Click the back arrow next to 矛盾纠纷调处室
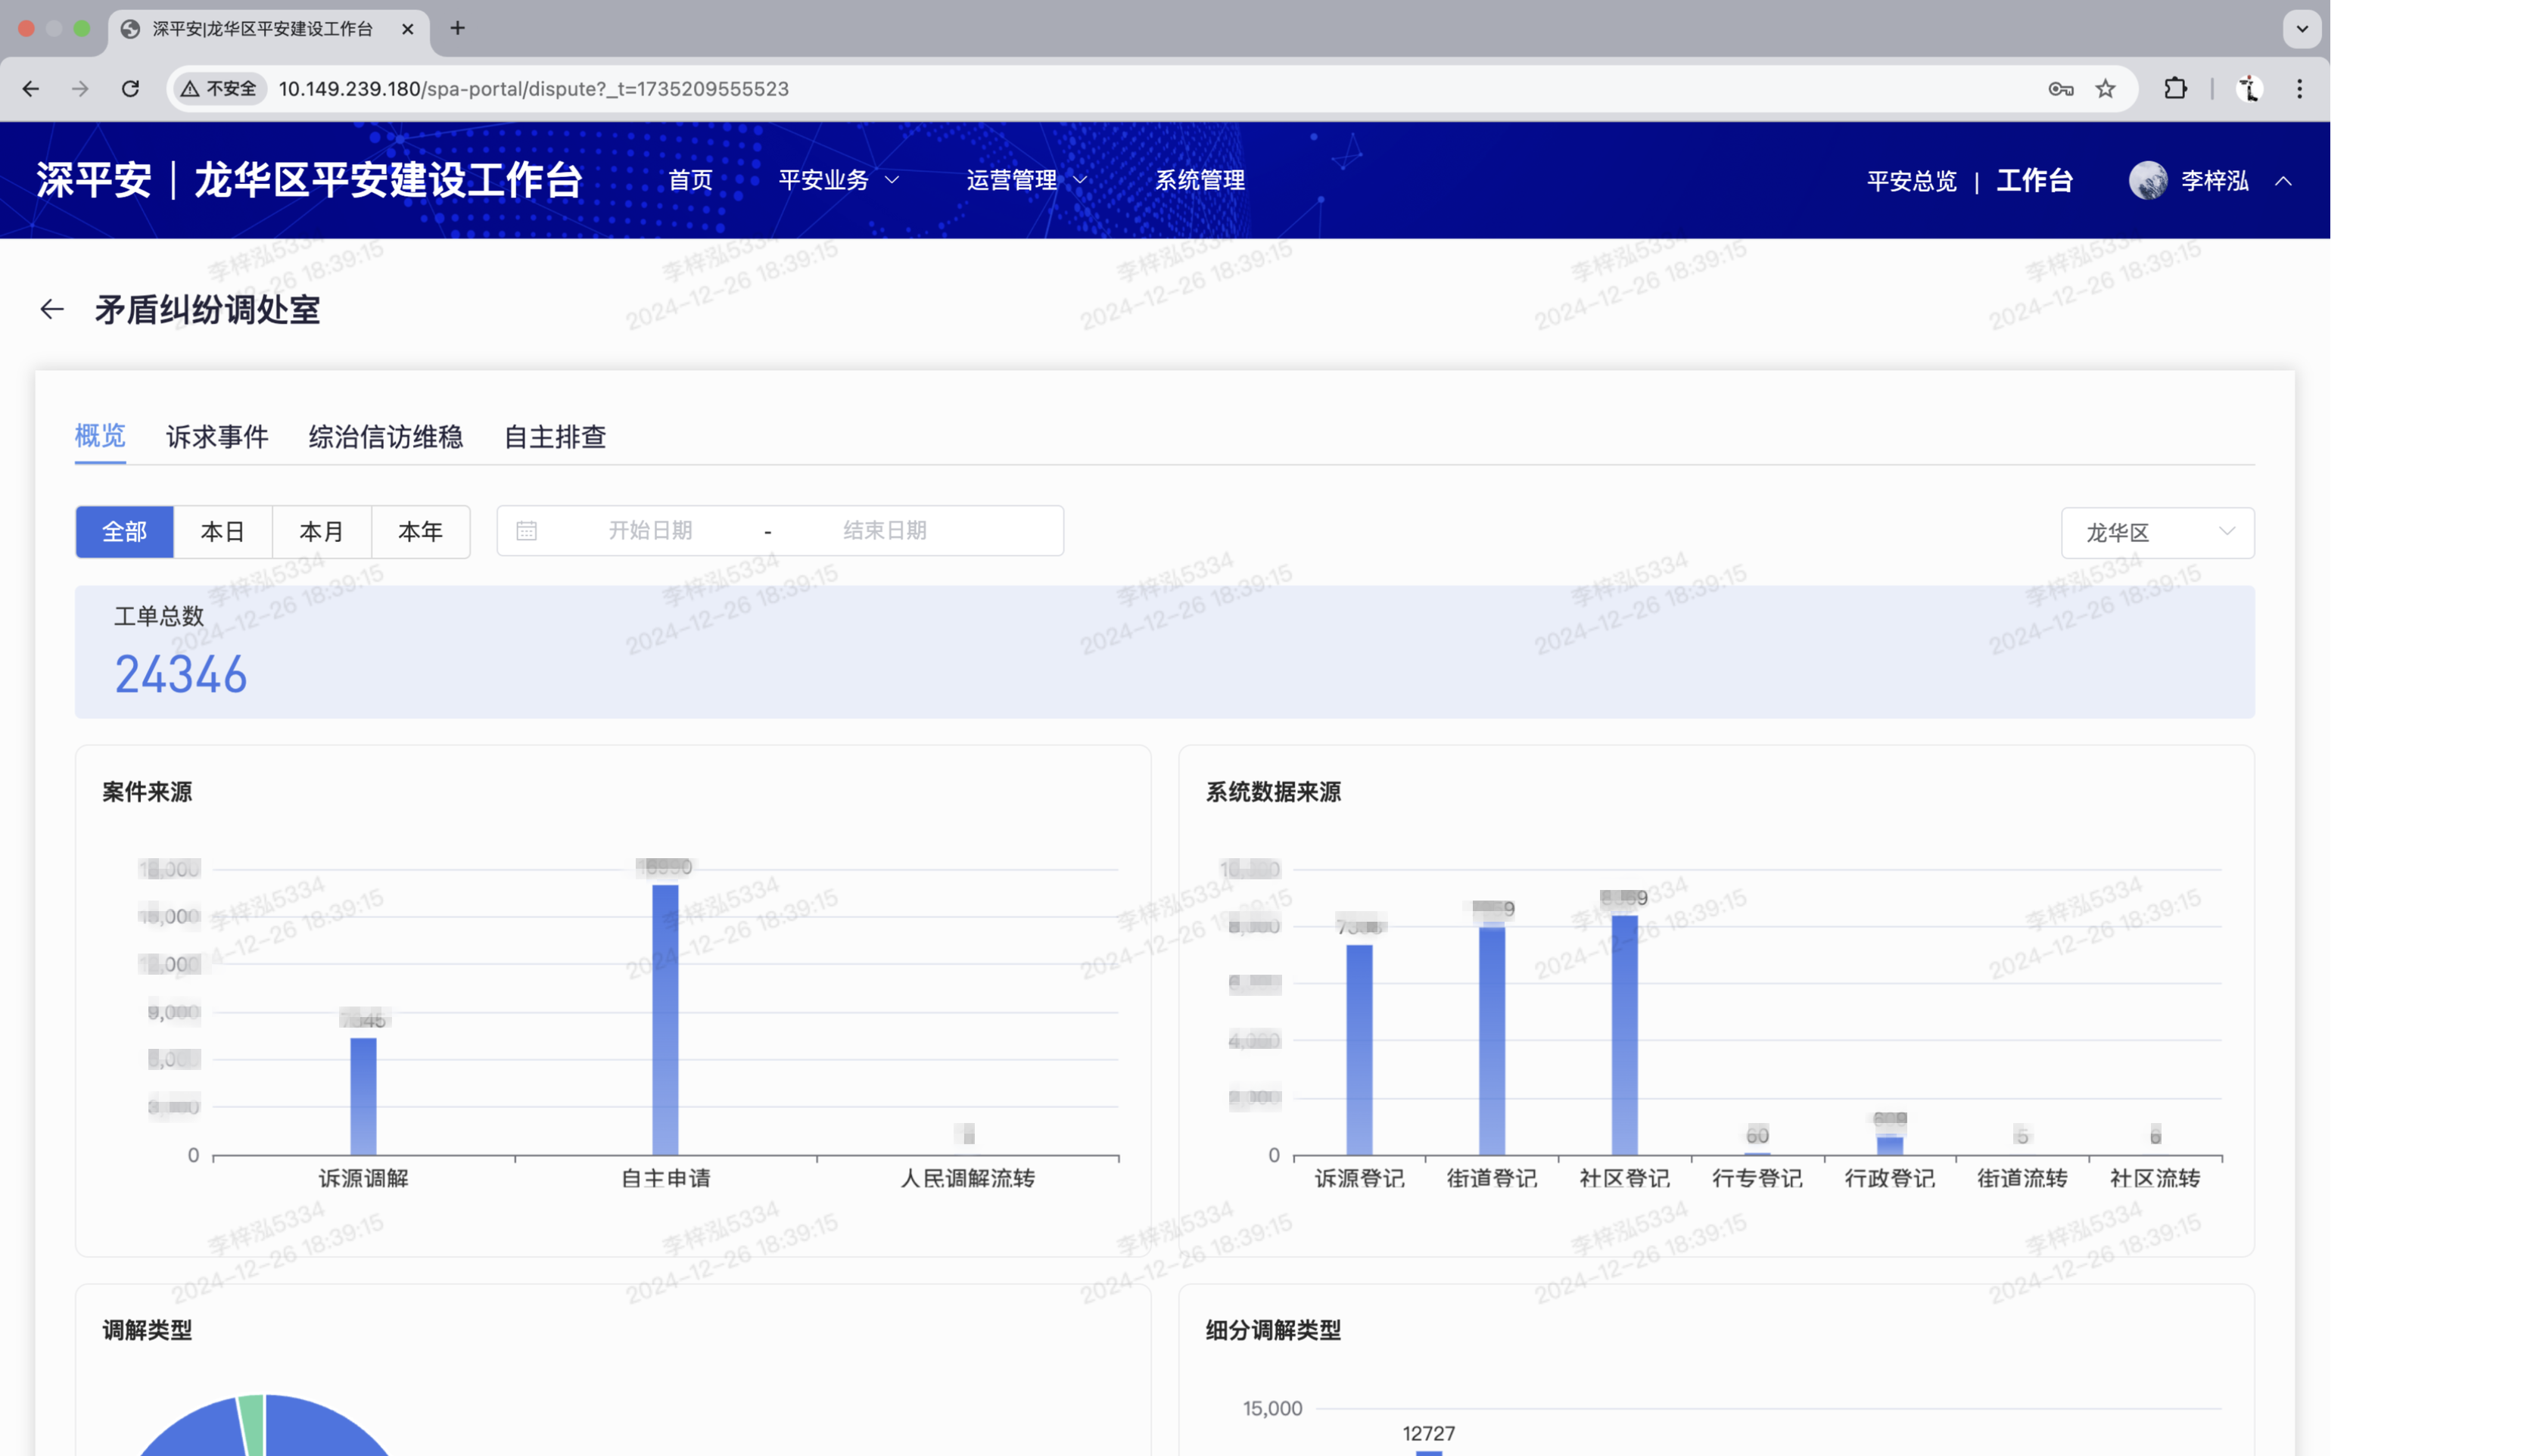Viewport: 2543px width, 1456px height. (x=51, y=308)
